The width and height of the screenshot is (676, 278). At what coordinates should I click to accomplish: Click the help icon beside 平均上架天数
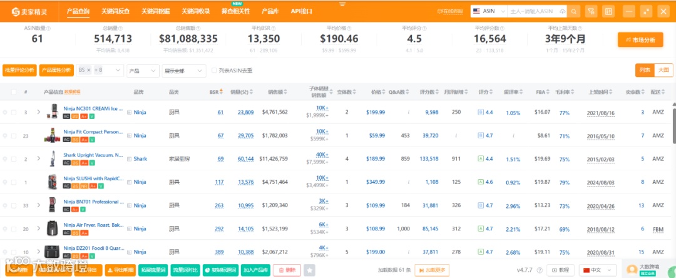click(x=581, y=28)
